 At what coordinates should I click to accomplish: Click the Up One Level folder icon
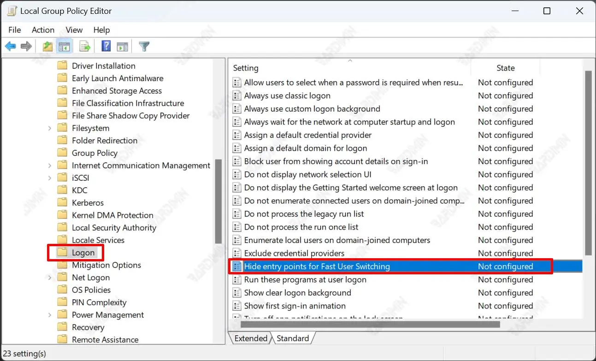coord(47,47)
